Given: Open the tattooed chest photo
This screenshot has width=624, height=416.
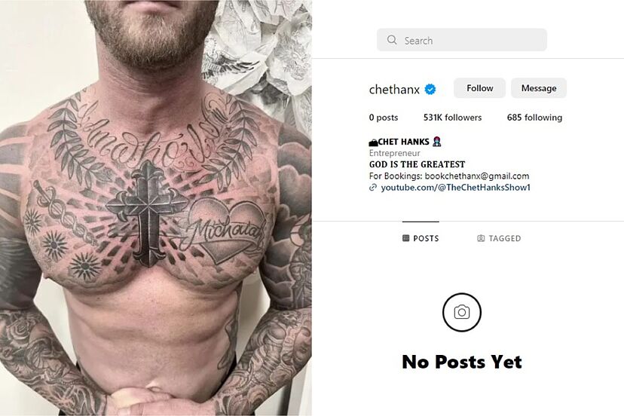Looking at the screenshot, I should [x=155, y=208].
